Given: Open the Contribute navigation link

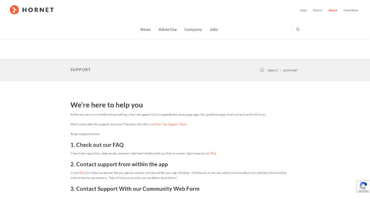Looking at the screenshot, I should click(350, 10).
